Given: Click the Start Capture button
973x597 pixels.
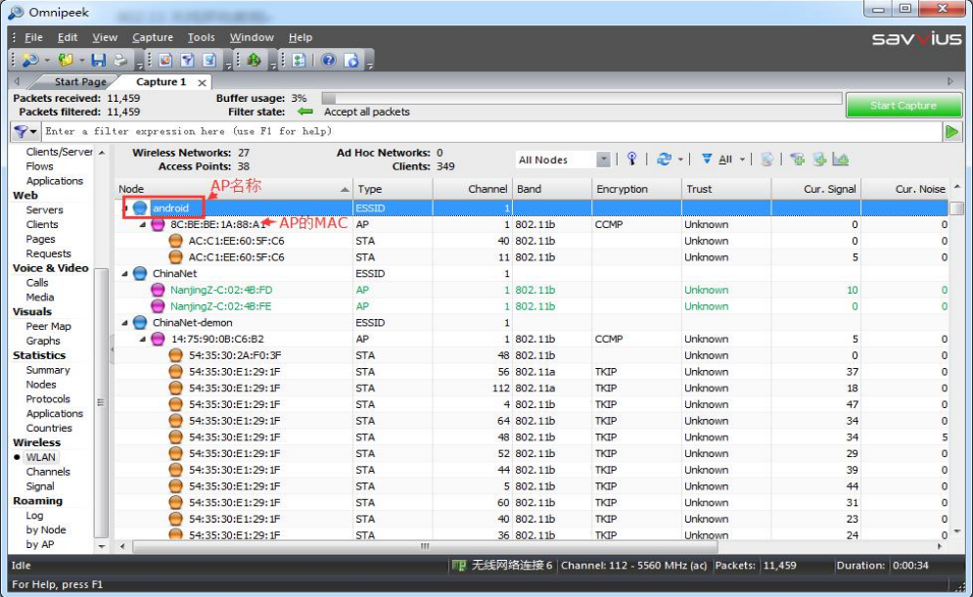Looking at the screenshot, I should click(903, 106).
